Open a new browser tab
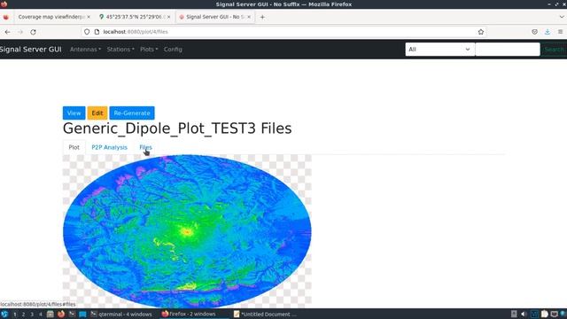Image resolution: width=567 pixels, height=319 pixels. click(262, 17)
